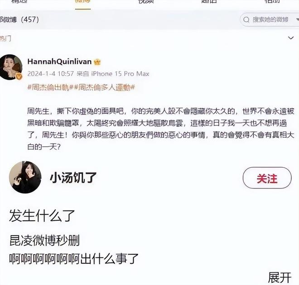Switch to the 微博 tab
This screenshot has height=285, width=299.
[83, 2]
